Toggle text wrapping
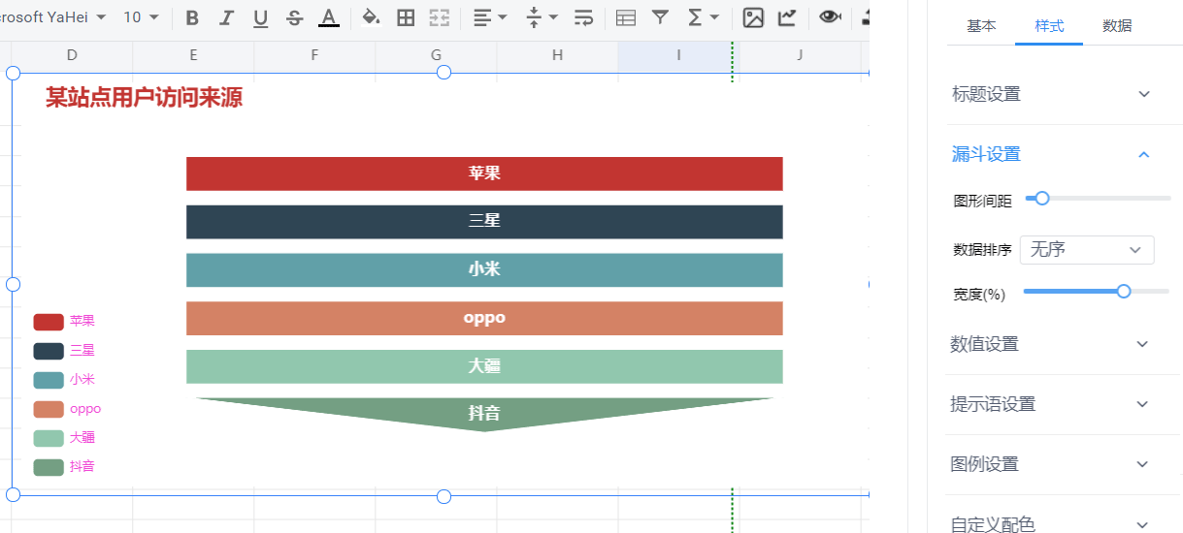 pyautogui.click(x=583, y=17)
